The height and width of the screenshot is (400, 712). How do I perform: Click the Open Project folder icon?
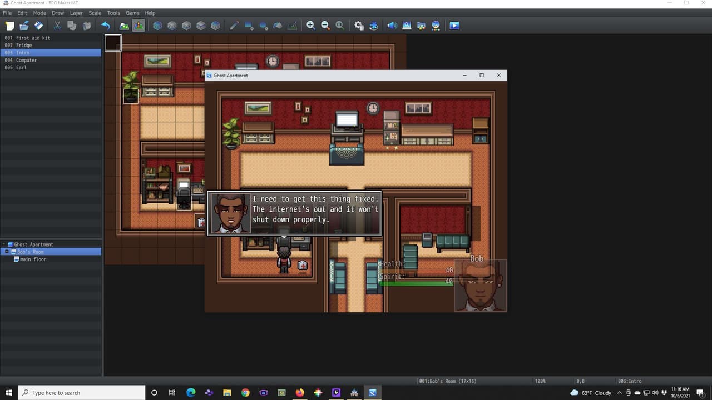24,26
